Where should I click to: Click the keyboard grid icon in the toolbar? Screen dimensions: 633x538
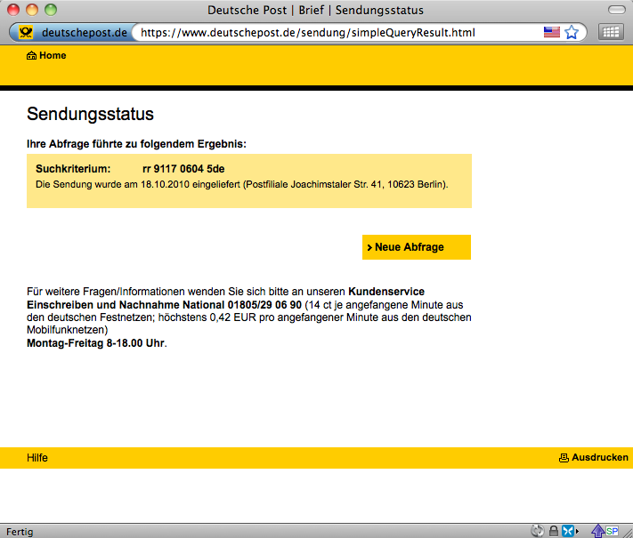[610, 32]
